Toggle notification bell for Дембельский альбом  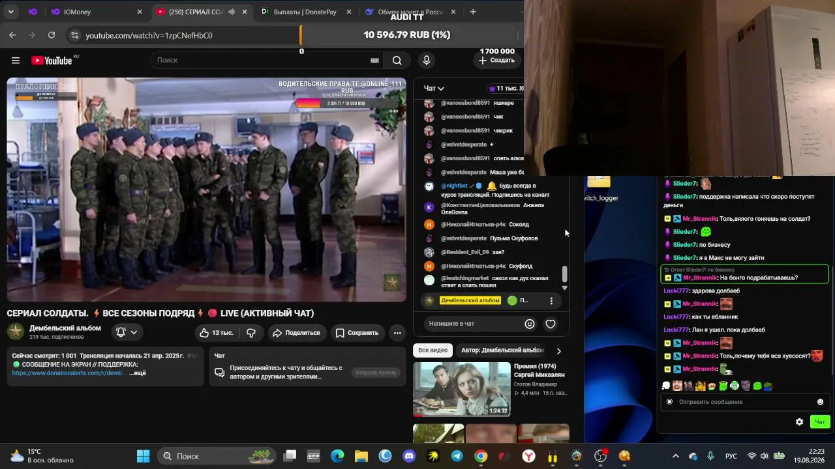click(121, 332)
